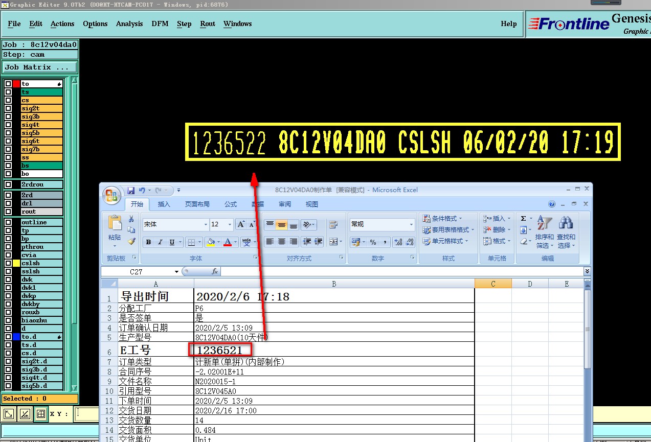Click the decrease indent icon
The image size is (651, 442).
tap(307, 242)
